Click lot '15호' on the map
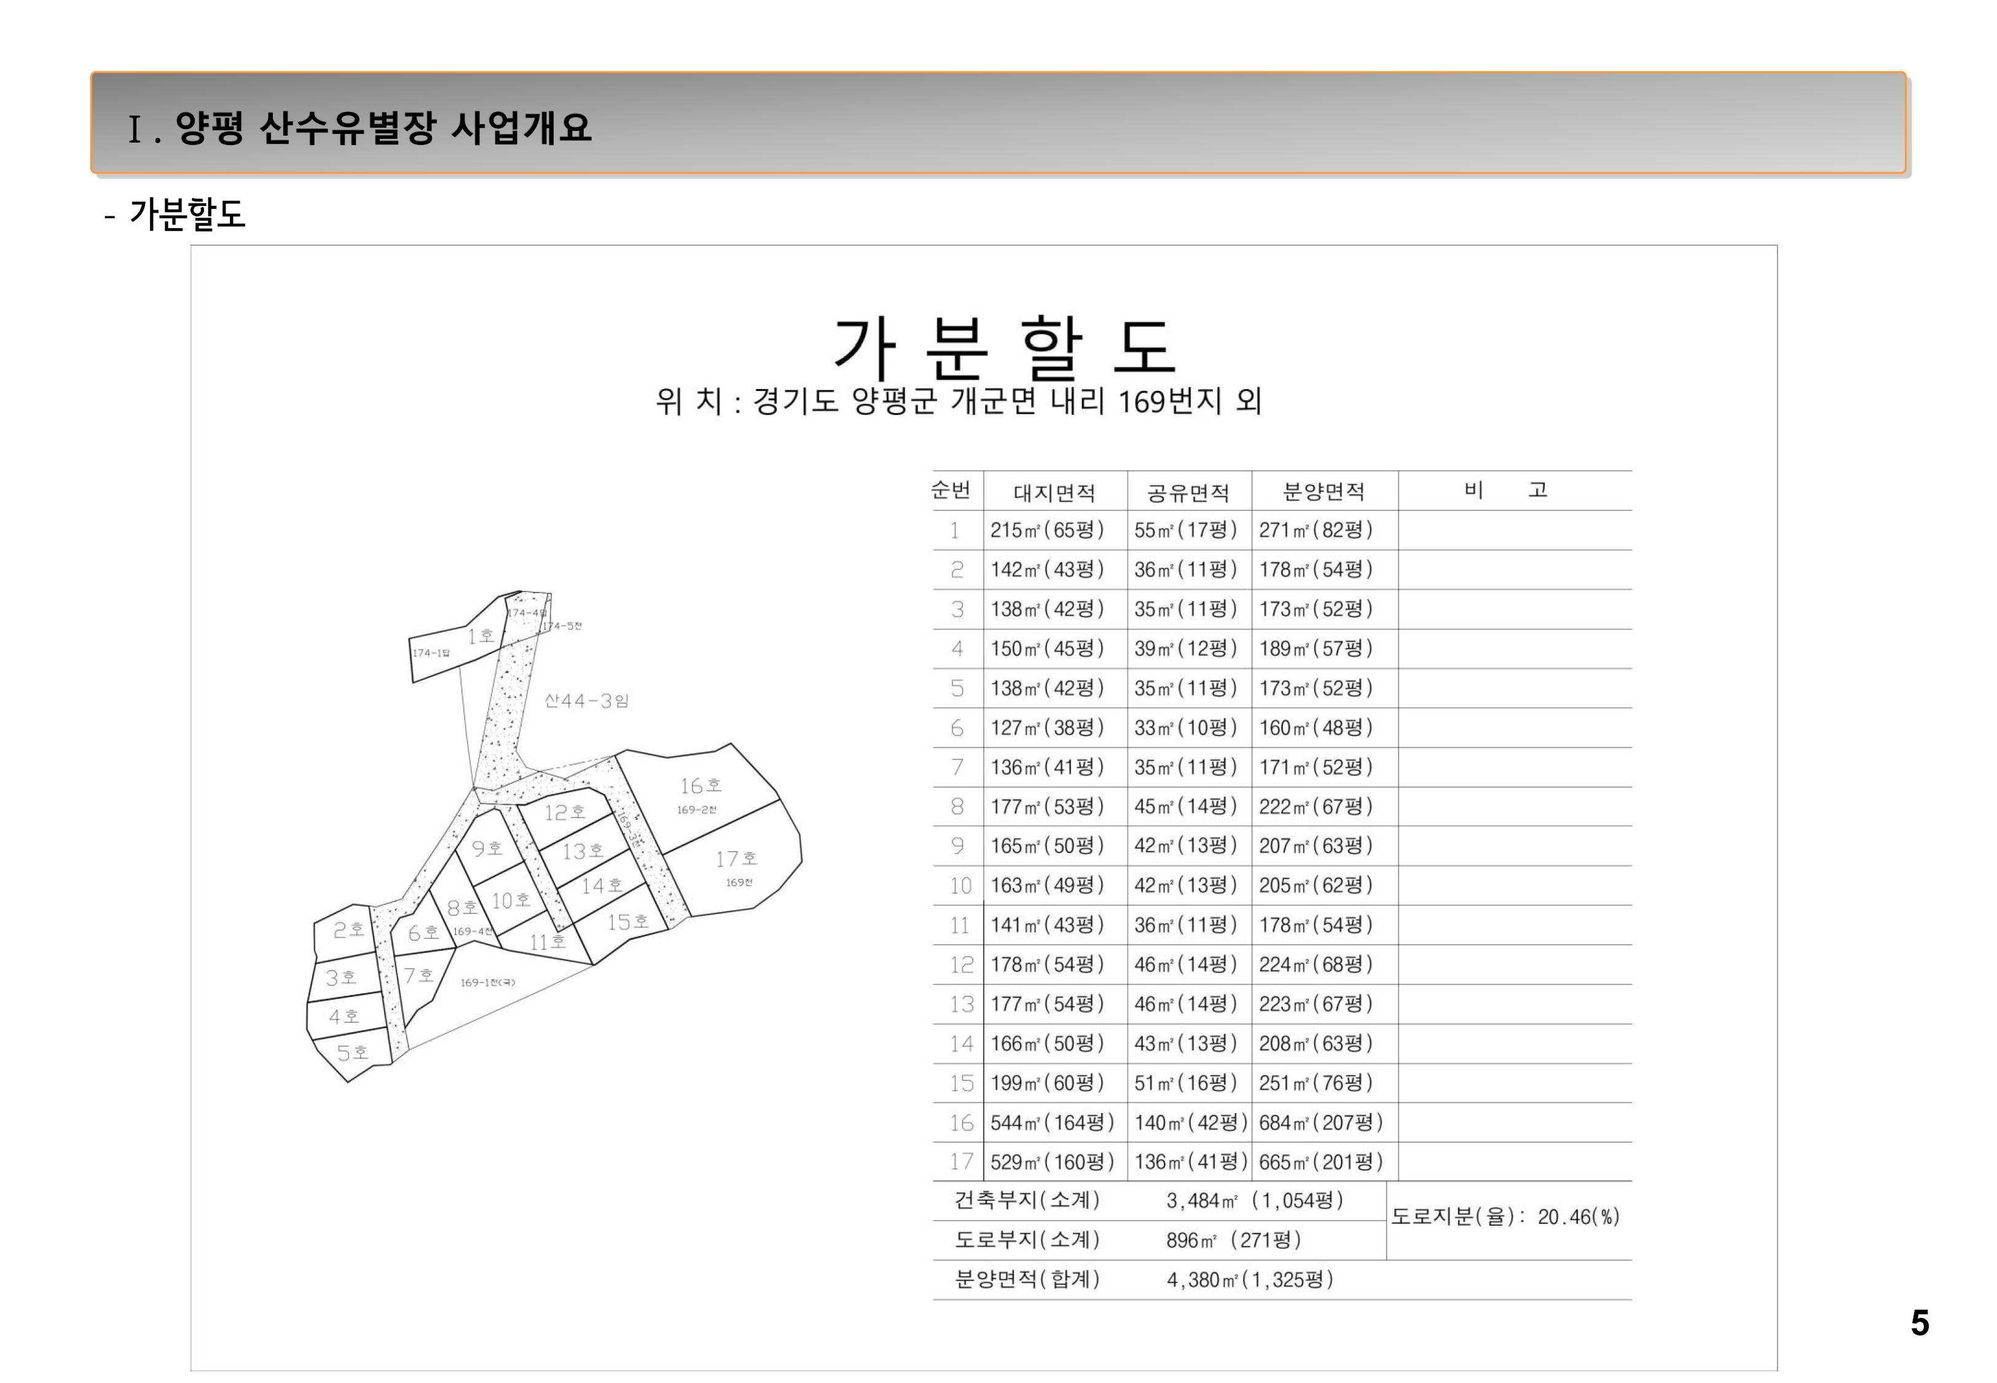Screen dimensions: 1997x1383 (x=628, y=922)
